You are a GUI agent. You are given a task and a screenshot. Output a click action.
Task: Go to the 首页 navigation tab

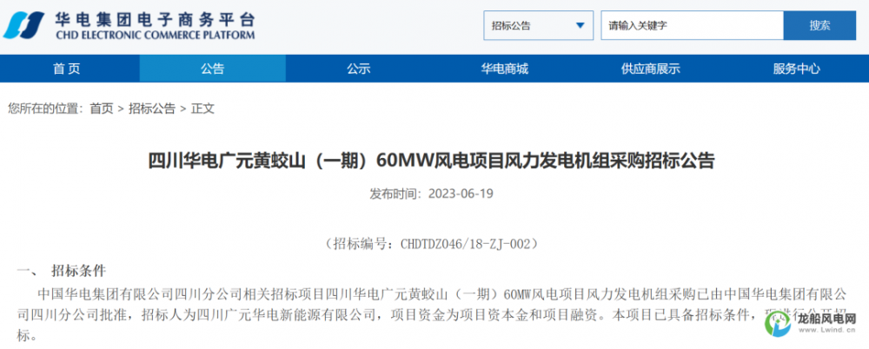pos(67,69)
